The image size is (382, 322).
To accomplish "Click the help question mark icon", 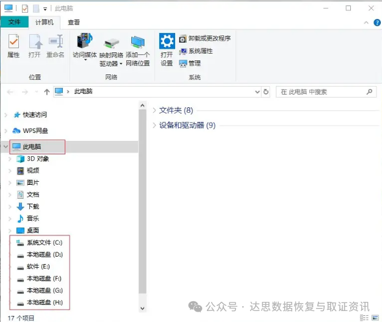I will (377, 23).
